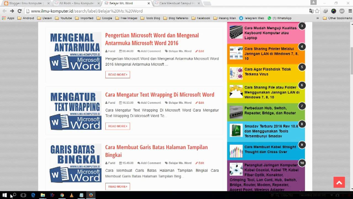The image size is (353, 199).
Task: Close the Belajar Ms. Word tab
Action: click(x=149, y=3)
